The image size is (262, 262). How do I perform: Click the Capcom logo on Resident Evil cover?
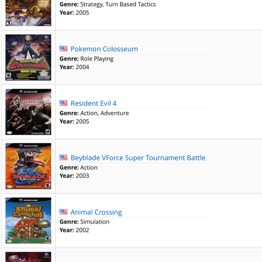click(37, 133)
